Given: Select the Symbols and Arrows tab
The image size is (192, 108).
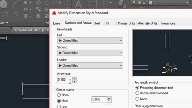Looking at the screenshot, I should [x=78, y=23].
